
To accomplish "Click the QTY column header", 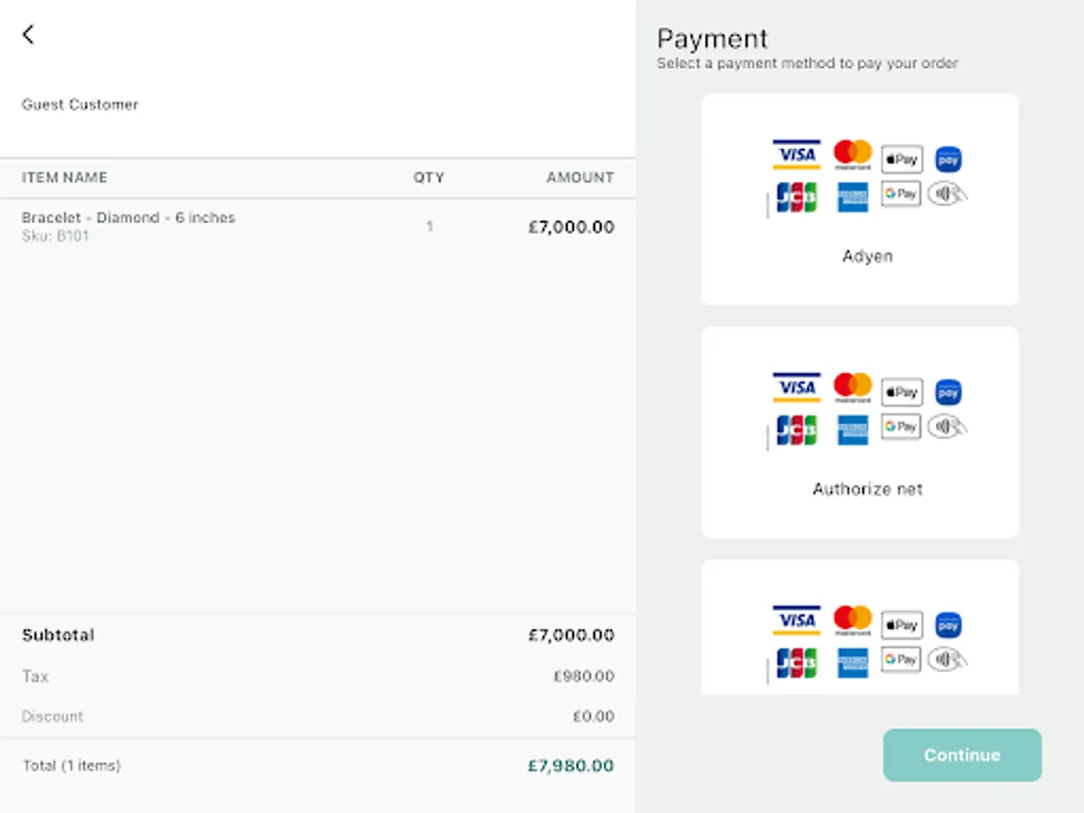I will (x=428, y=178).
